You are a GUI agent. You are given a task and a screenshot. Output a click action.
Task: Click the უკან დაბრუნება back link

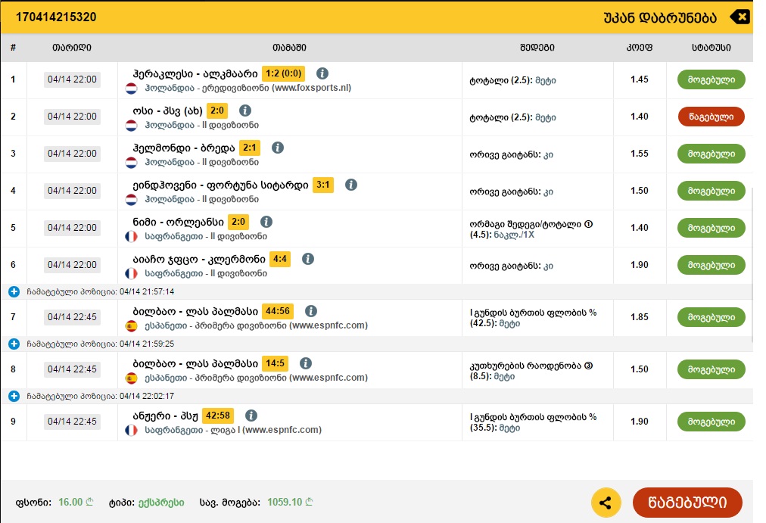click(661, 17)
